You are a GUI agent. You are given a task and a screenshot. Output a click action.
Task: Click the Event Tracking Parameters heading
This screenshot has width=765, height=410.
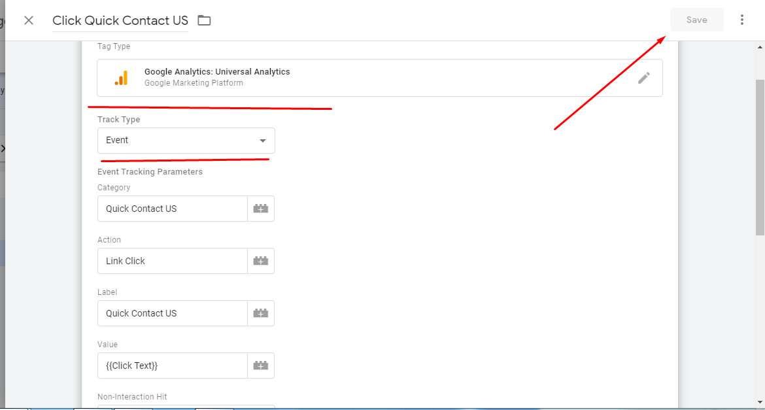point(150,172)
